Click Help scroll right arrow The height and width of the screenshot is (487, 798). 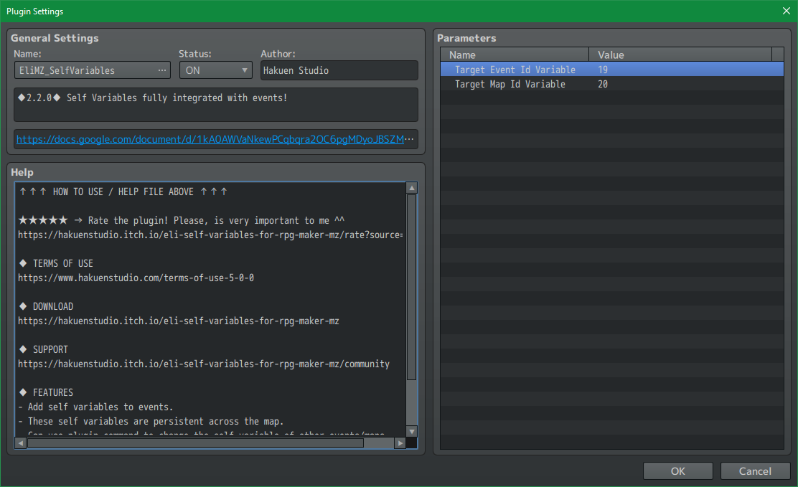[400, 443]
